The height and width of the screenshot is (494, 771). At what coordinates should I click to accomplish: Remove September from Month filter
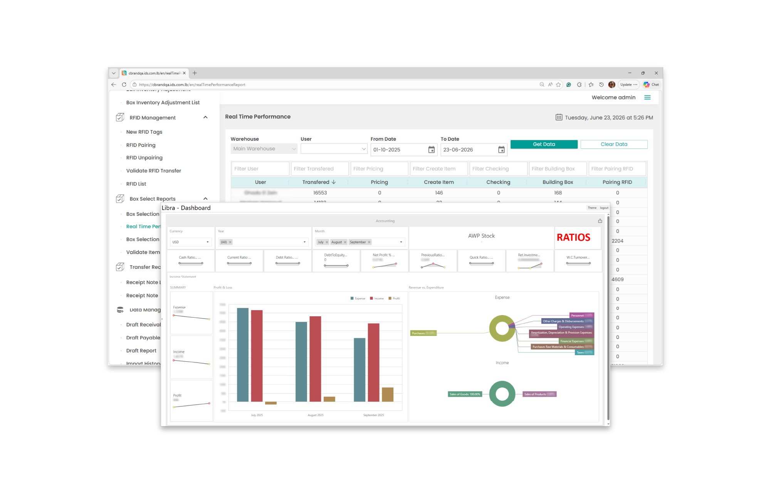pos(369,242)
